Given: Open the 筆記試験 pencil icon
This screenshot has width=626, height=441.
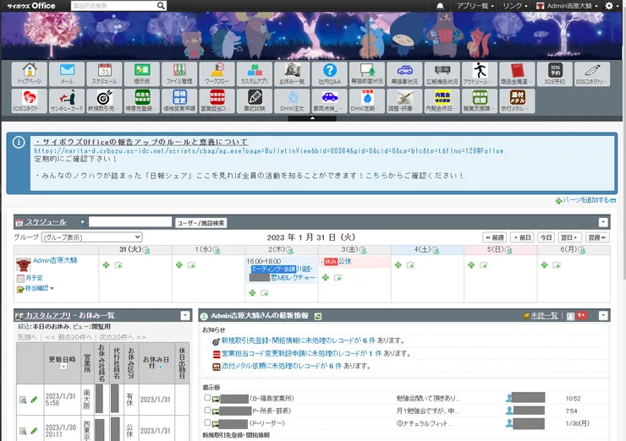Looking at the screenshot, I should pyautogui.click(x=255, y=101).
